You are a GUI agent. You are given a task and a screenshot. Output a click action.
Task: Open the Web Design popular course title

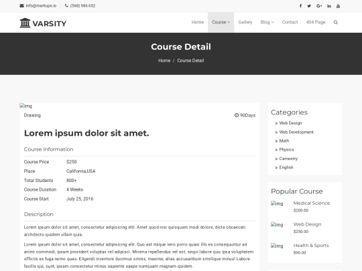[307, 224]
